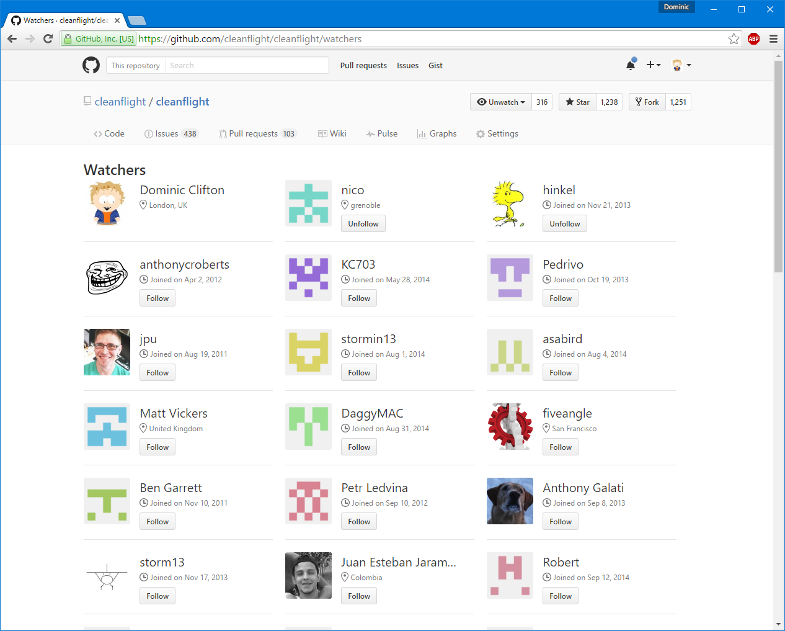Bookmark this page with star icon
This screenshot has width=785, height=631.
coord(734,38)
